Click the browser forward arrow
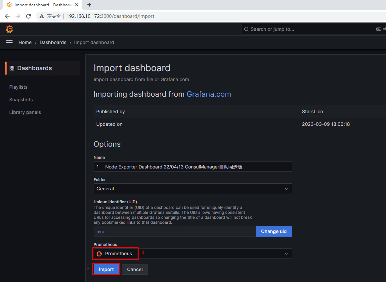Viewport: 386px width, 282px height. [18, 16]
